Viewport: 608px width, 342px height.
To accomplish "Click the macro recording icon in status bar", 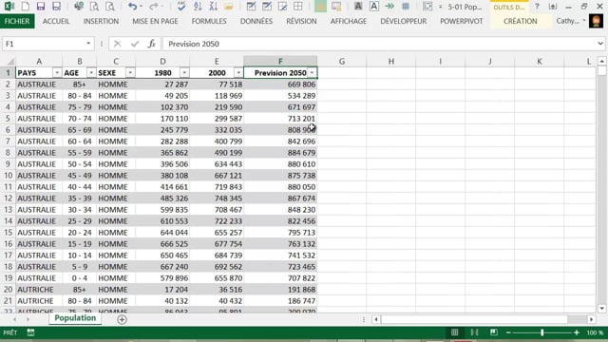I will pos(30,332).
